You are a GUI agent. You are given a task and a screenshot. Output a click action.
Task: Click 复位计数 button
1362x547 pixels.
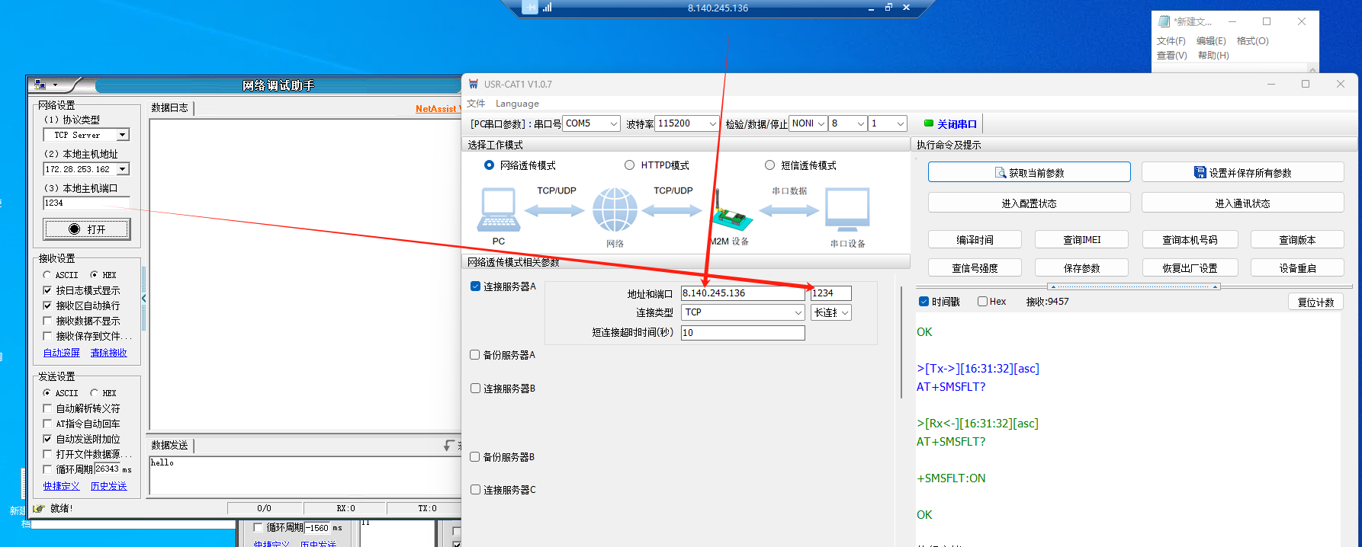coord(1315,302)
